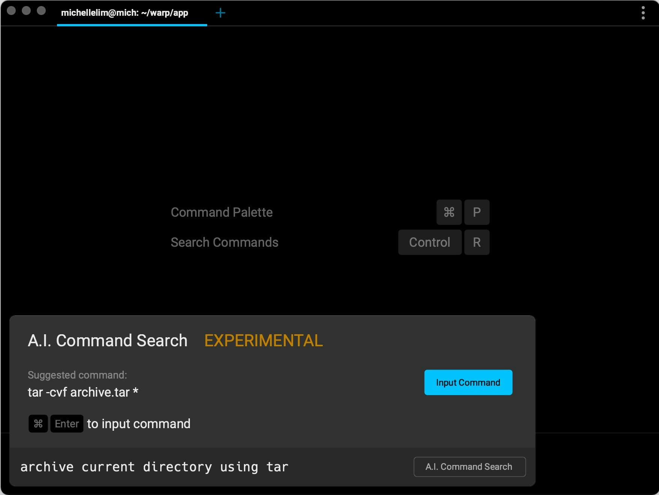
Task: Click the EXPERIMENTAL label
Action: pyautogui.click(x=263, y=341)
